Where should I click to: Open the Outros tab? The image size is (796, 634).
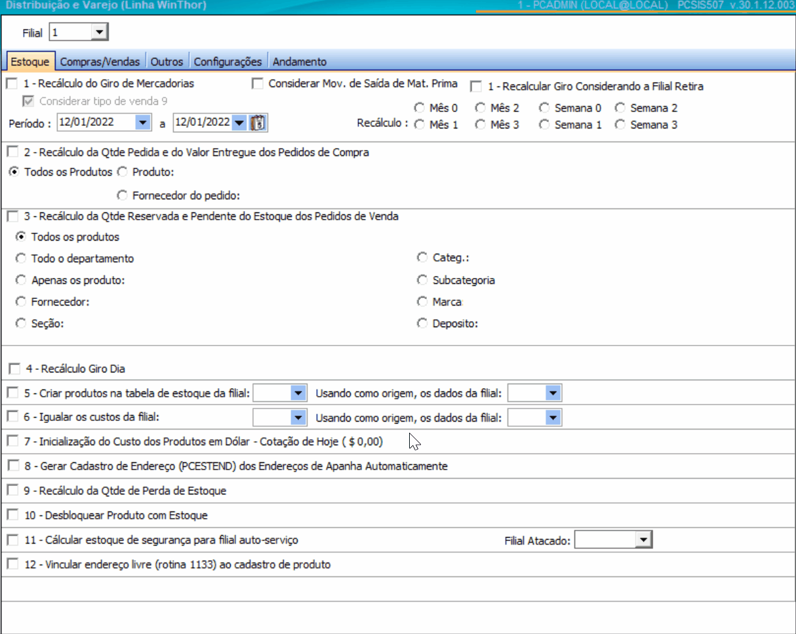[x=167, y=62]
